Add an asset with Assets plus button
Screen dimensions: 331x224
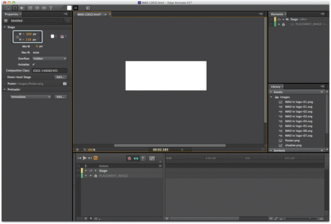click(322, 92)
